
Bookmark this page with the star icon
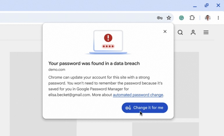169,18
